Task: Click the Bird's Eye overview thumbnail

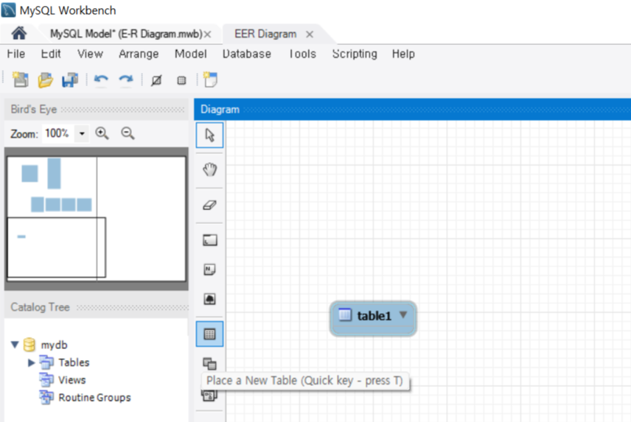Action: (97, 219)
